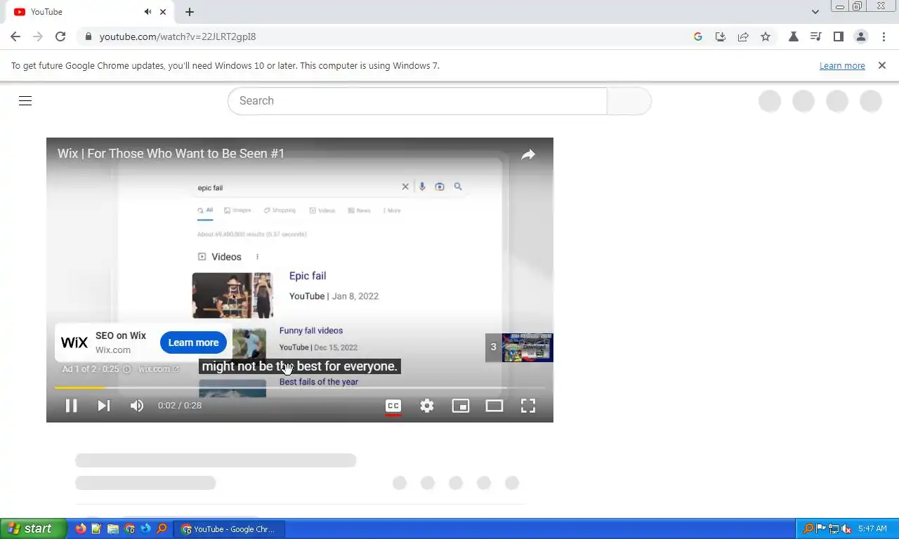Click the install app icon

[x=721, y=36]
